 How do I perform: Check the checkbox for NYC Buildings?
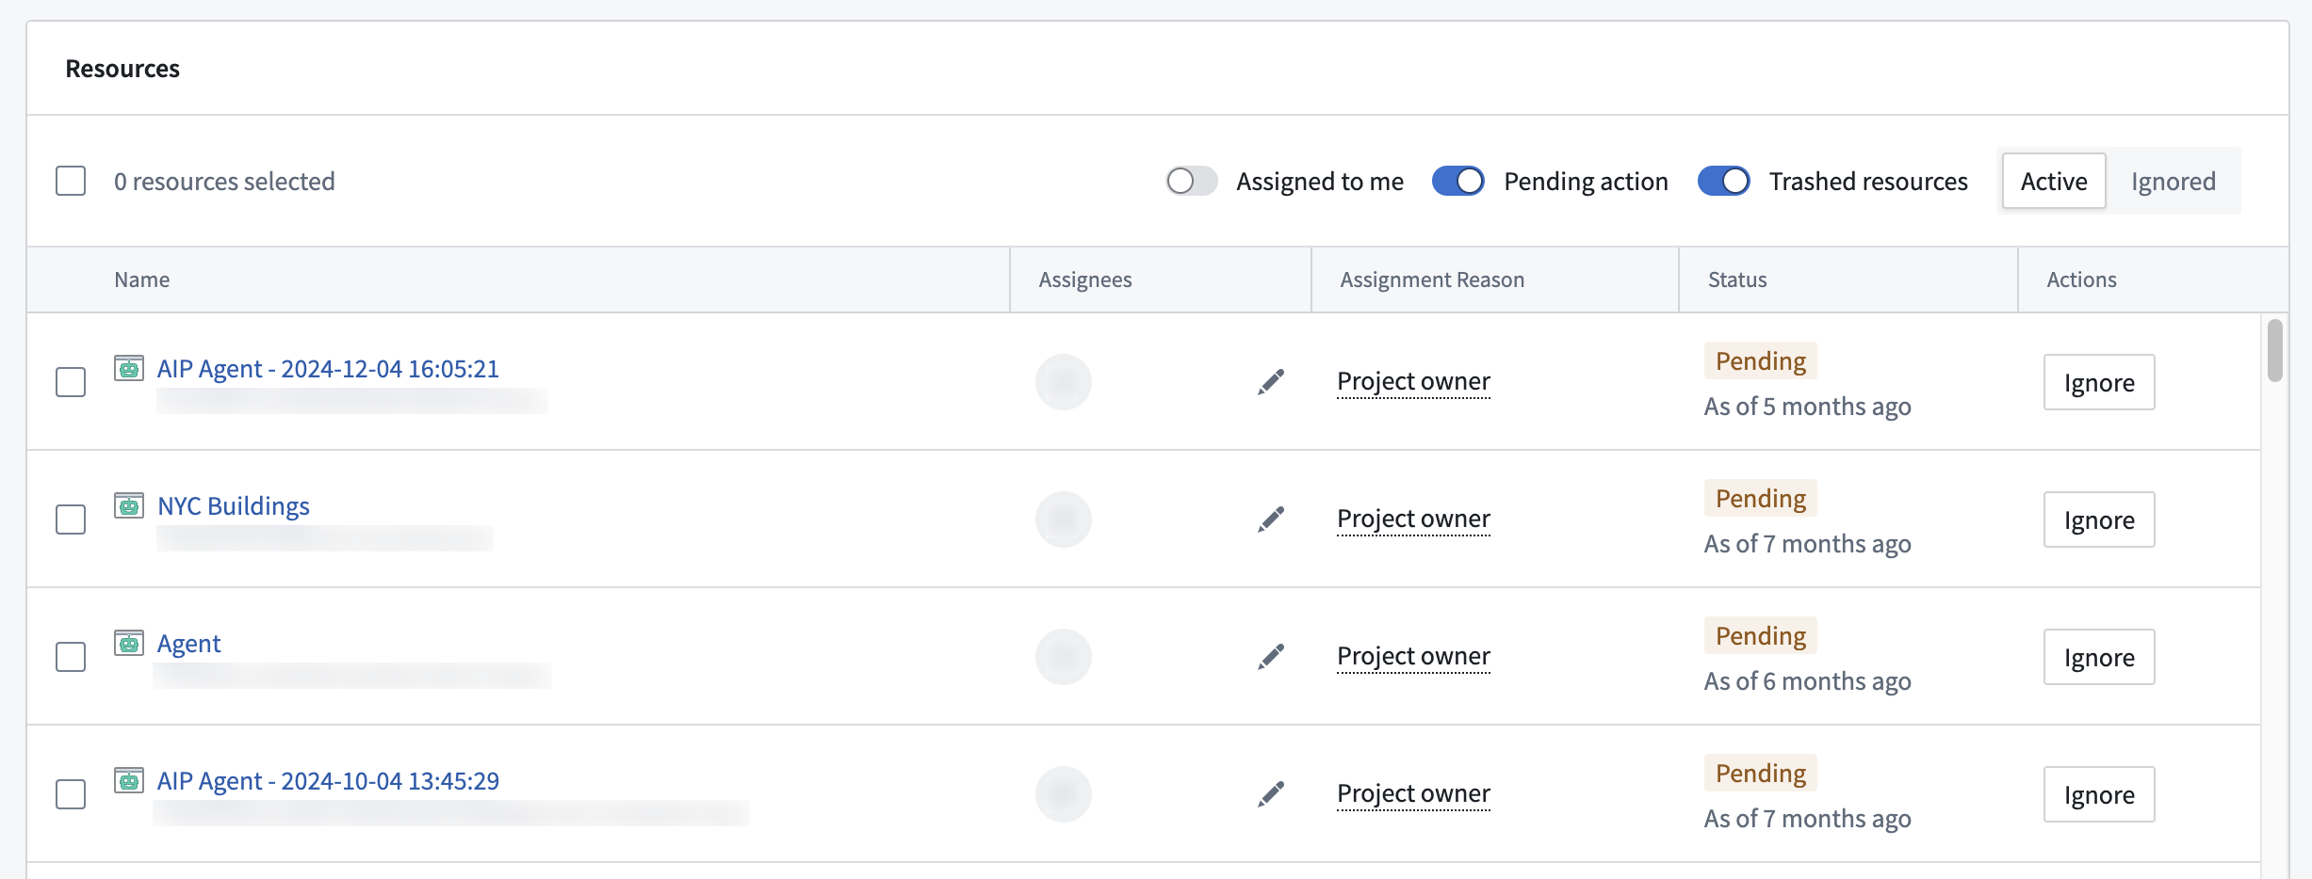tap(71, 519)
